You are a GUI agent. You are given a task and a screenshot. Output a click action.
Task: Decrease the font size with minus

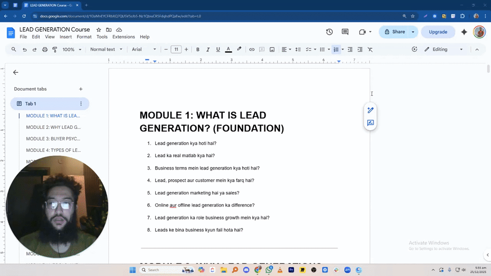[166, 49]
